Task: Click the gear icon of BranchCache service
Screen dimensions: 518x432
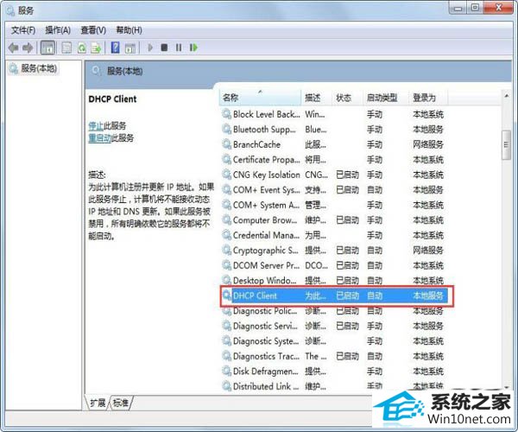Action: (226, 144)
